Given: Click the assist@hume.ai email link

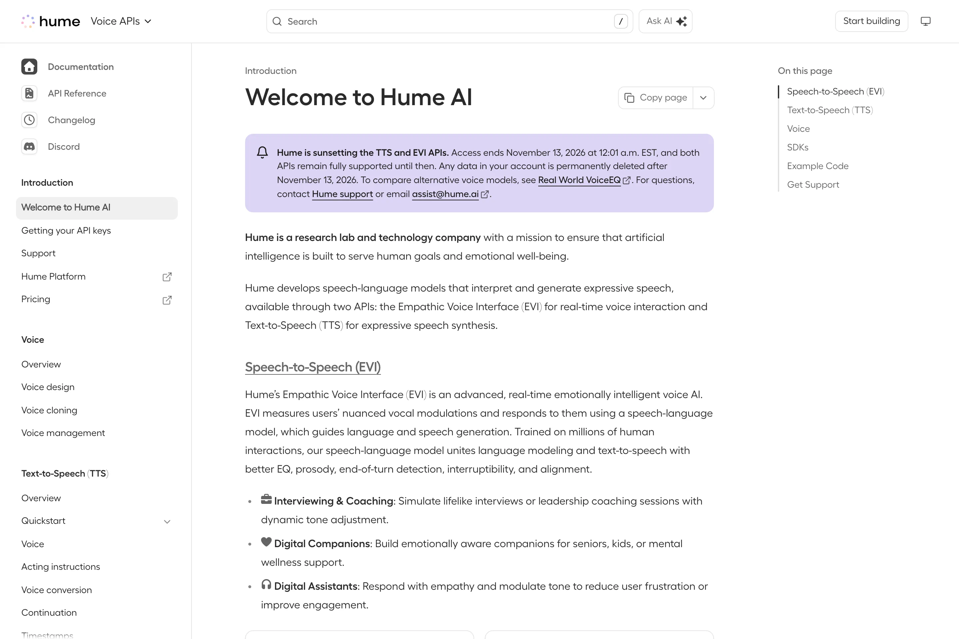Looking at the screenshot, I should click(x=445, y=194).
